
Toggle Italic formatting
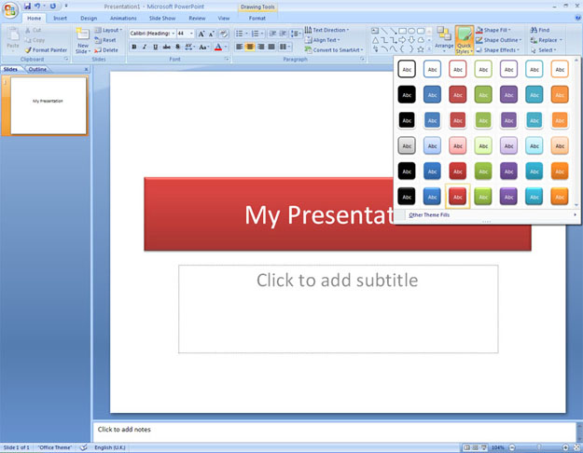(x=146, y=47)
